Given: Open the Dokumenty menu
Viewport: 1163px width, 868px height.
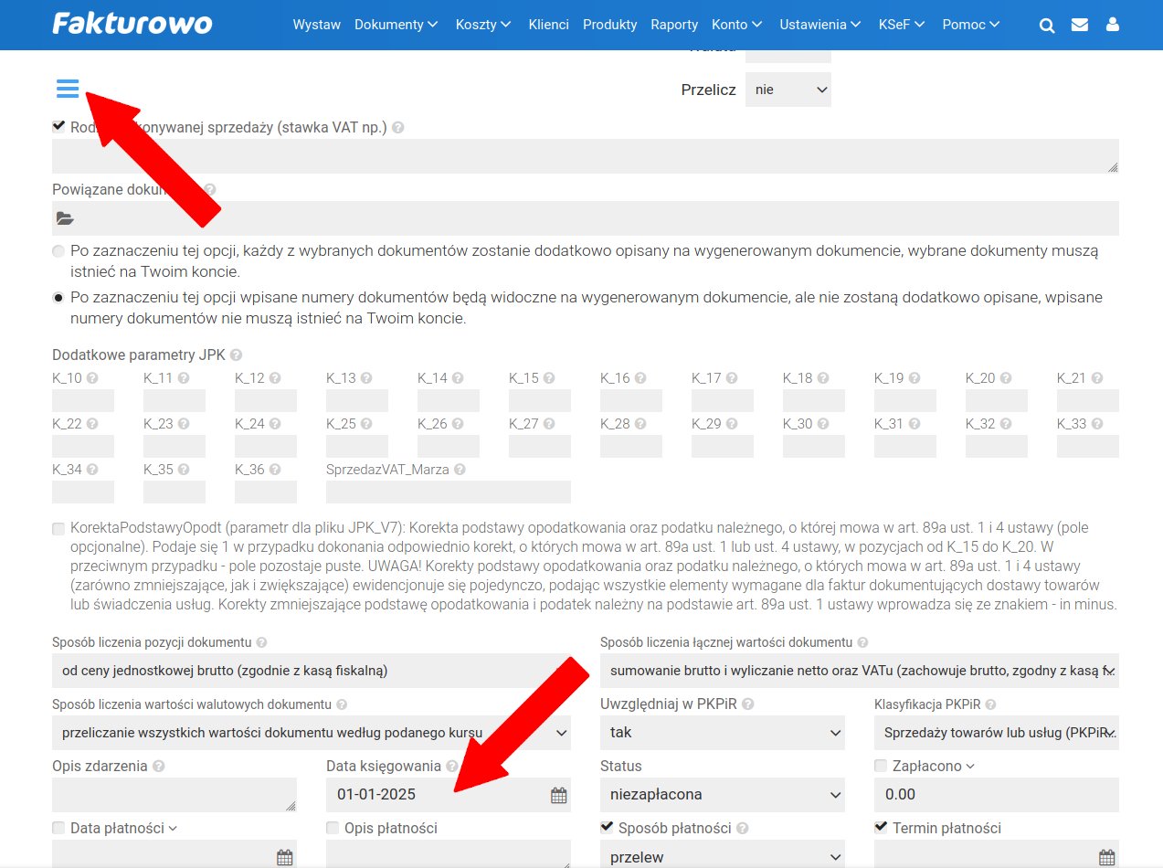Looking at the screenshot, I should pyautogui.click(x=396, y=25).
